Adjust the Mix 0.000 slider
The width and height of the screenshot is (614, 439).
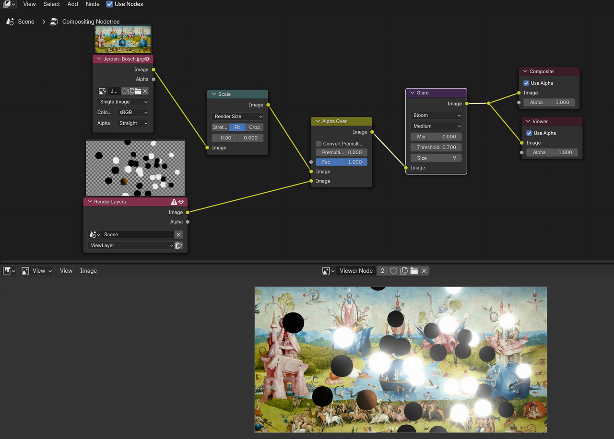coord(436,137)
